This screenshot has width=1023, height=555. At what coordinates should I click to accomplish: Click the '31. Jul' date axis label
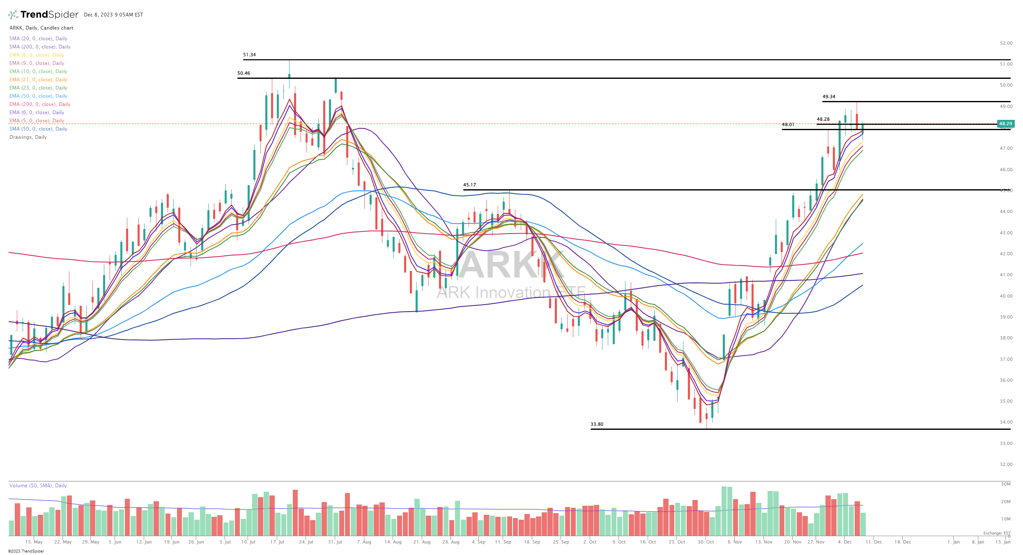[x=335, y=542]
